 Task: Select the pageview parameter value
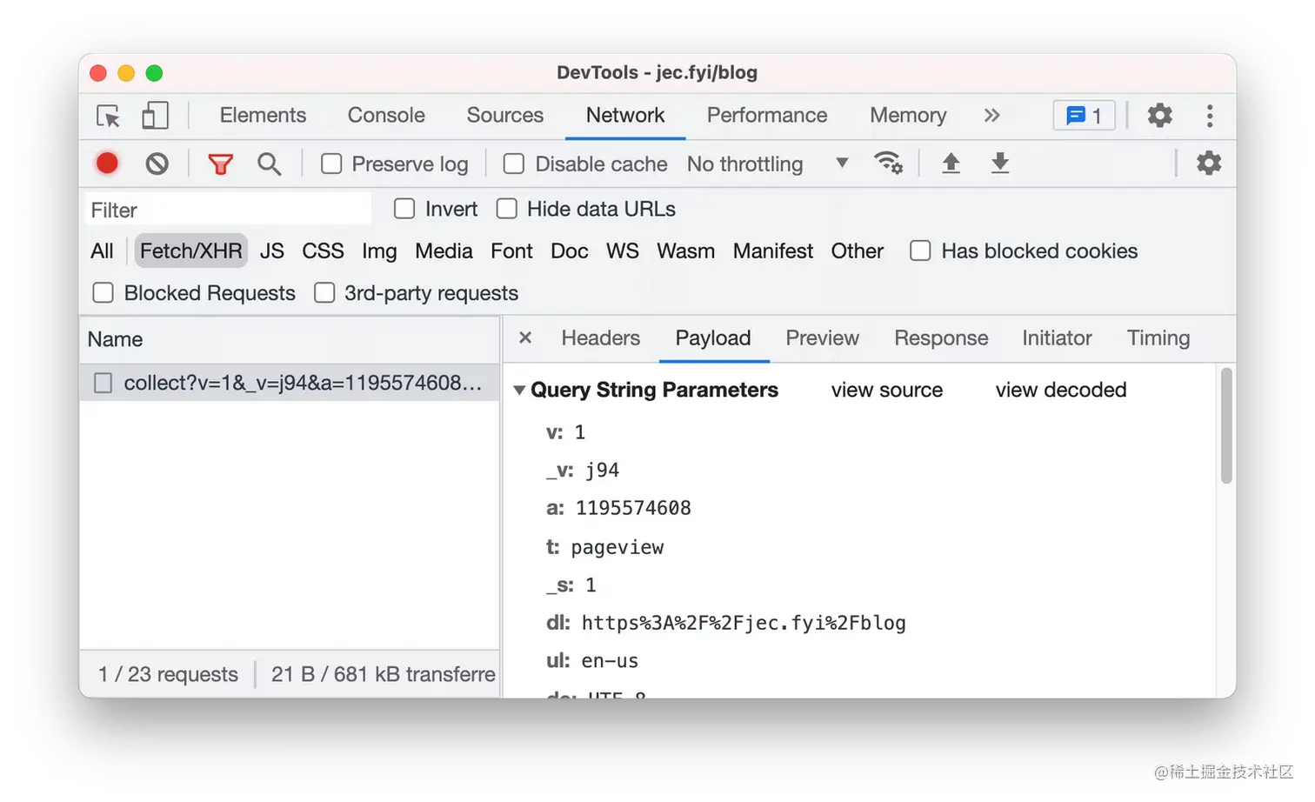[617, 547]
